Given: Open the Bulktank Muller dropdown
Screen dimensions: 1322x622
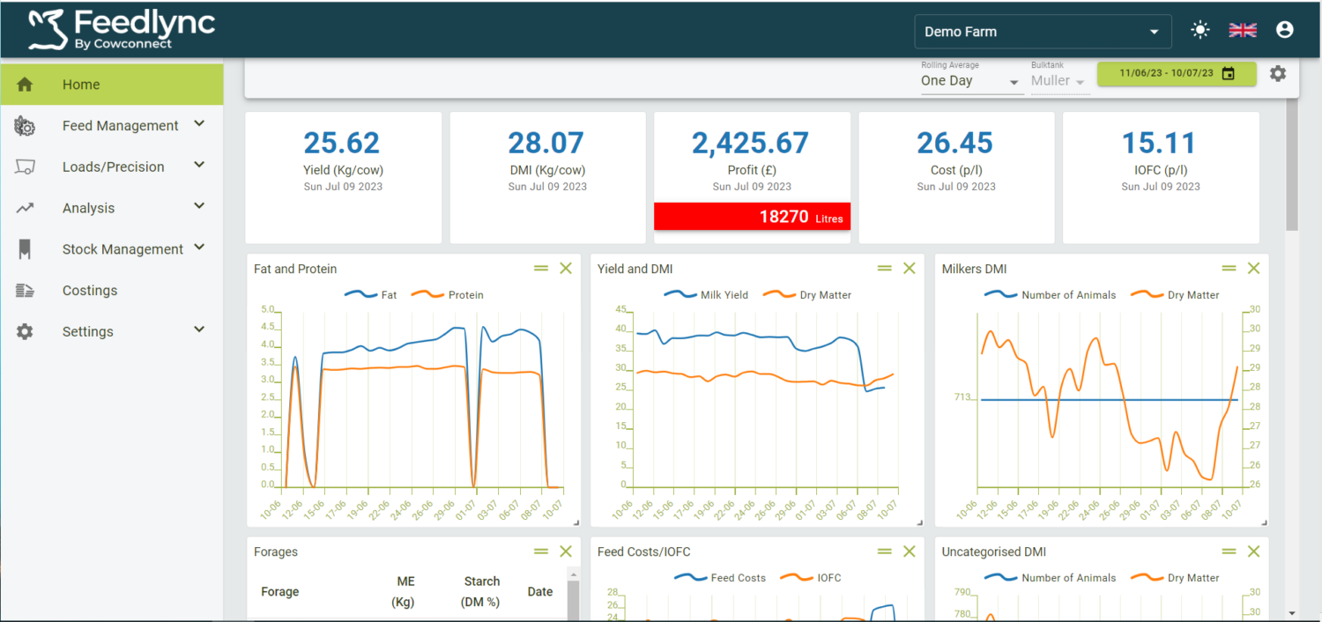Looking at the screenshot, I should click(x=1058, y=80).
